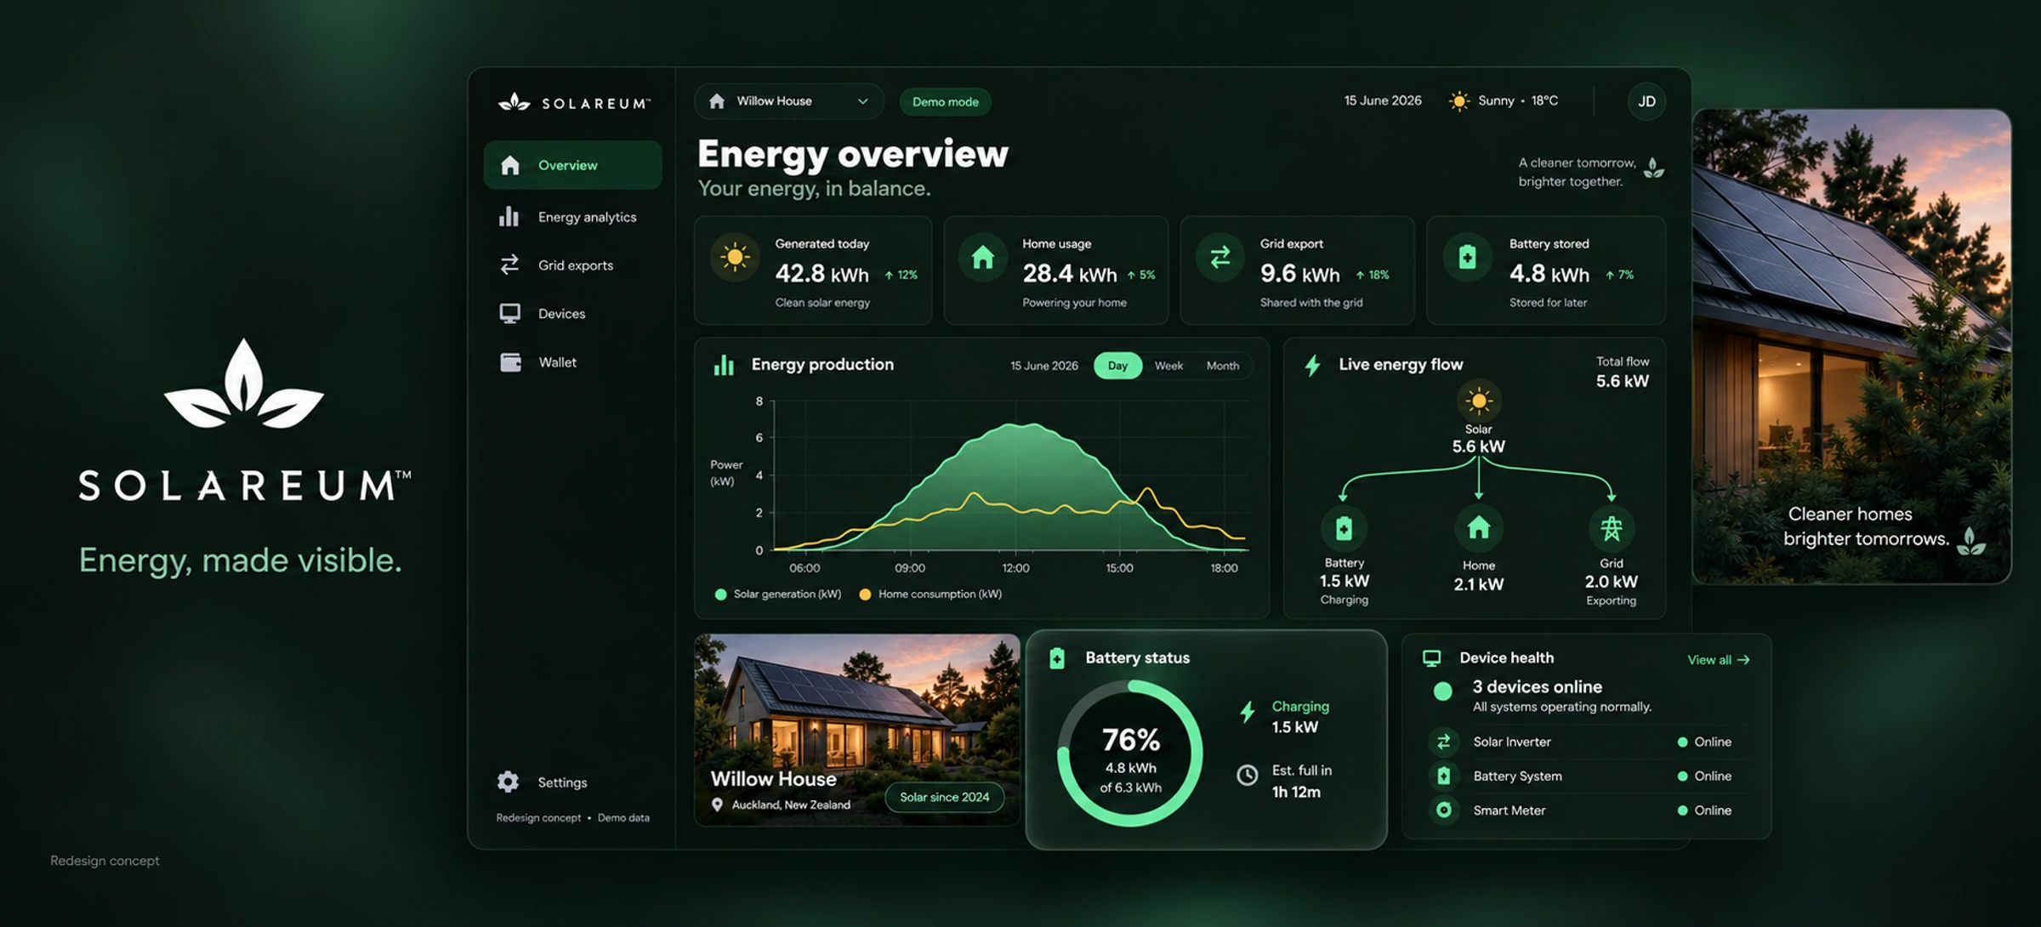Click the 15 June 2026 date in header
This screenshot has width=2041, height=927.
coord(1383,100)
